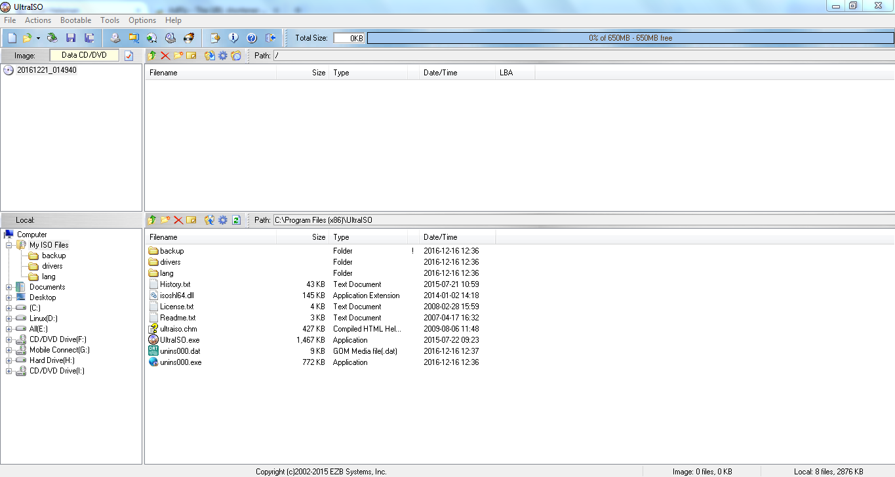Click the Exit door icon in toolbar
This screenshot has width=895, height=477.
pos(270,38)
